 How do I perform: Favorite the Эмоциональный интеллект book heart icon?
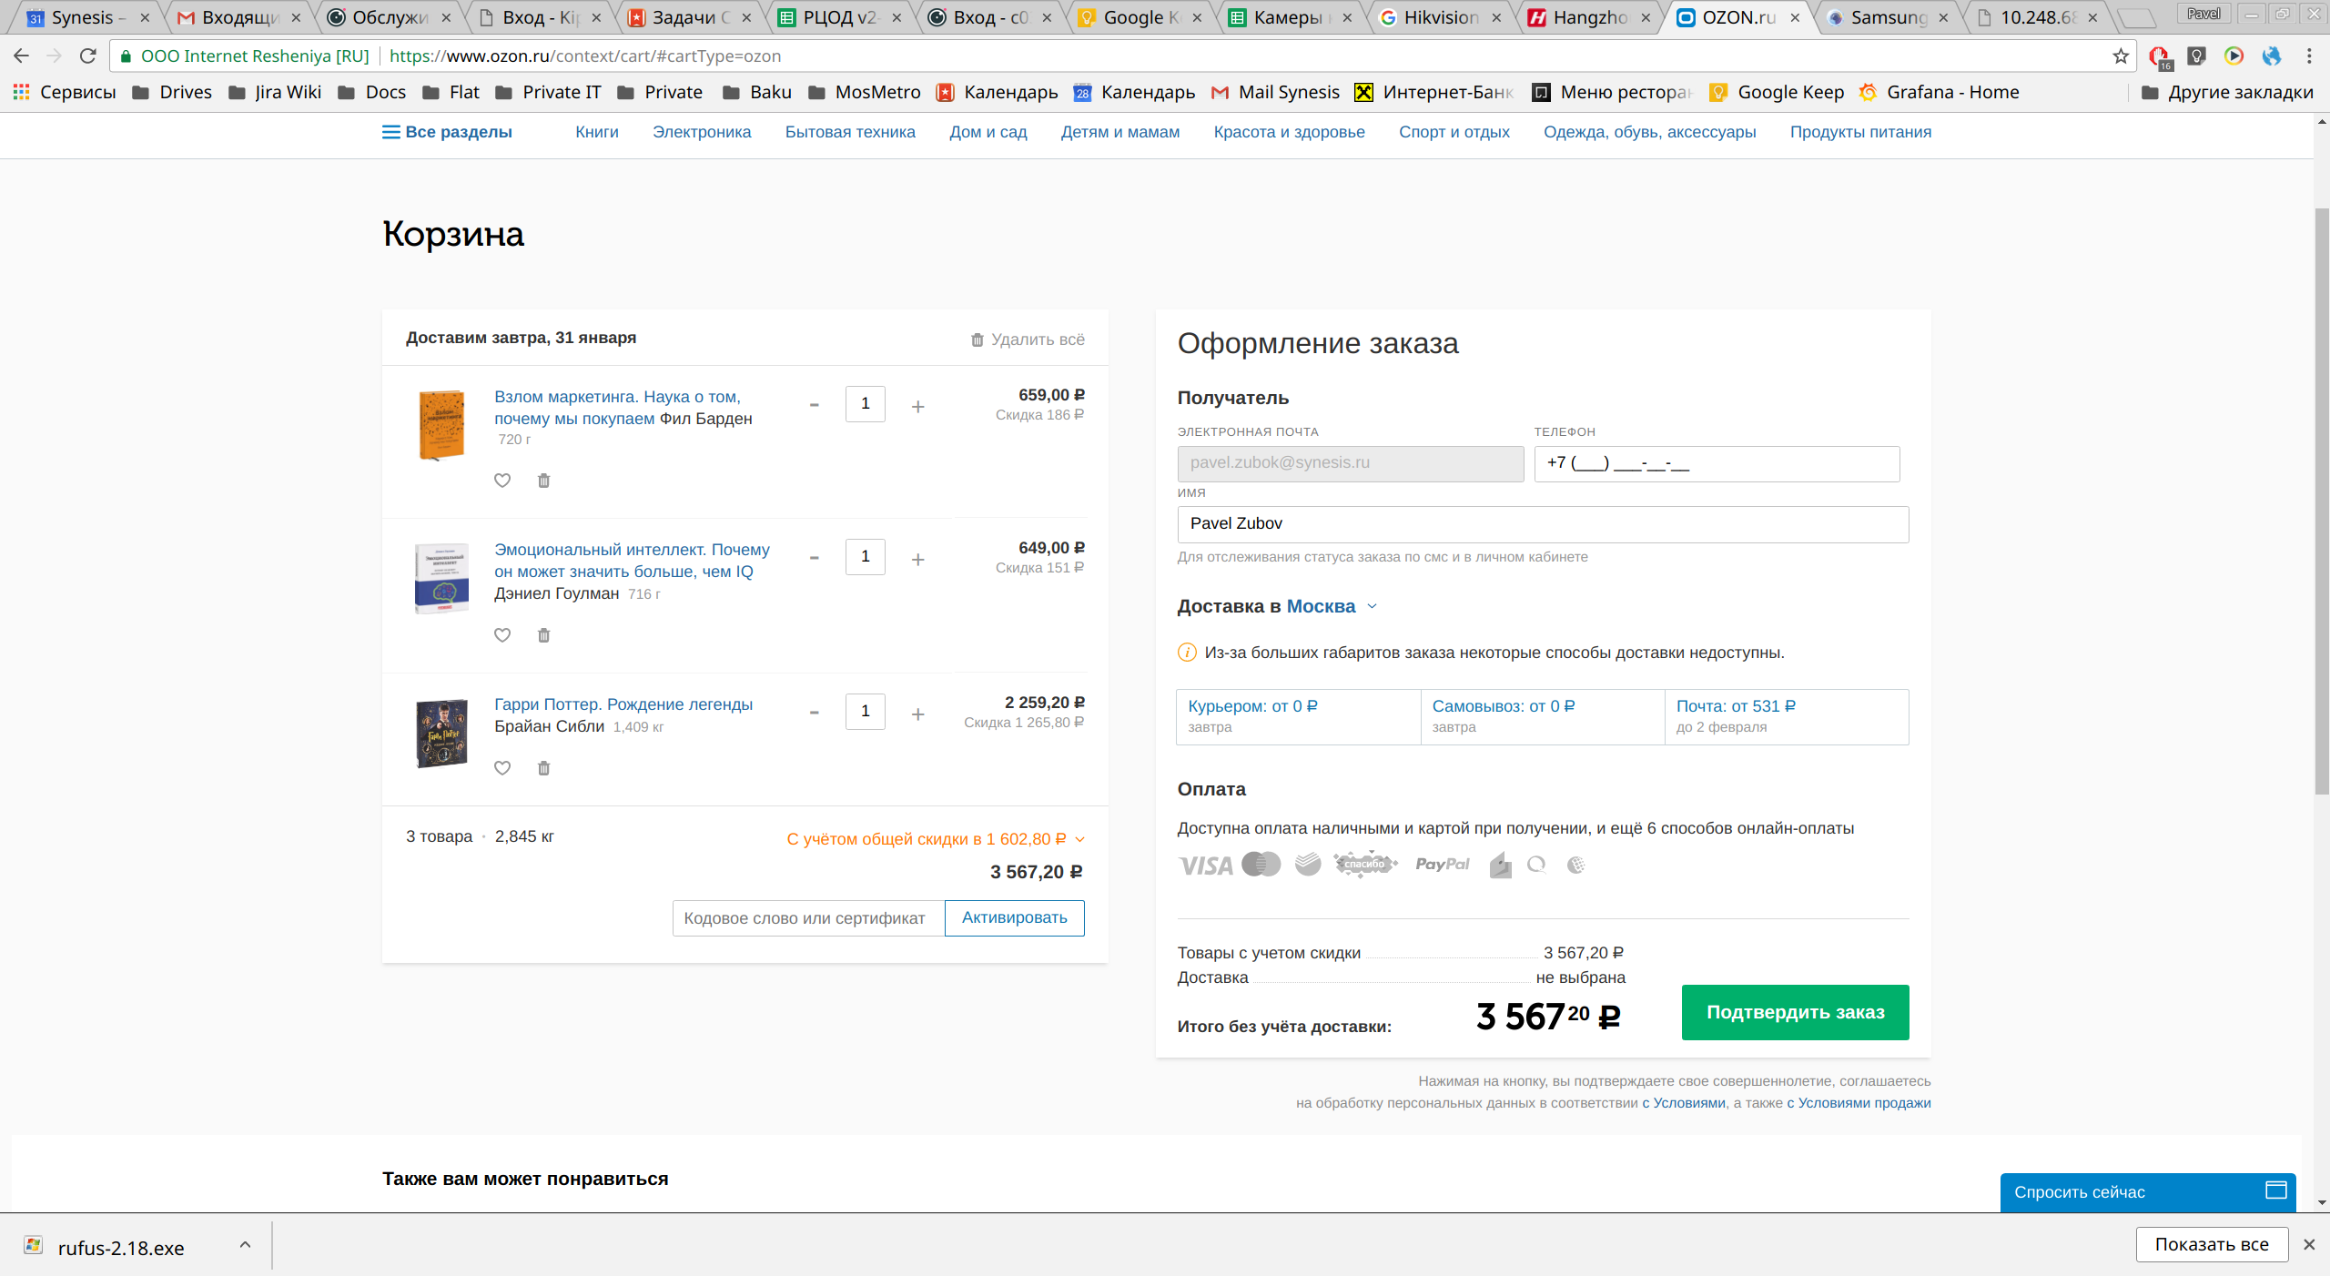[502, 635]
